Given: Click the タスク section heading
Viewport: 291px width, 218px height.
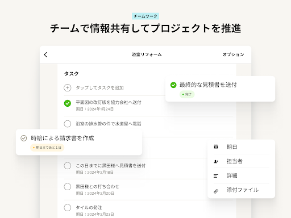Looking at the screenshot, I should coord(72,74).
